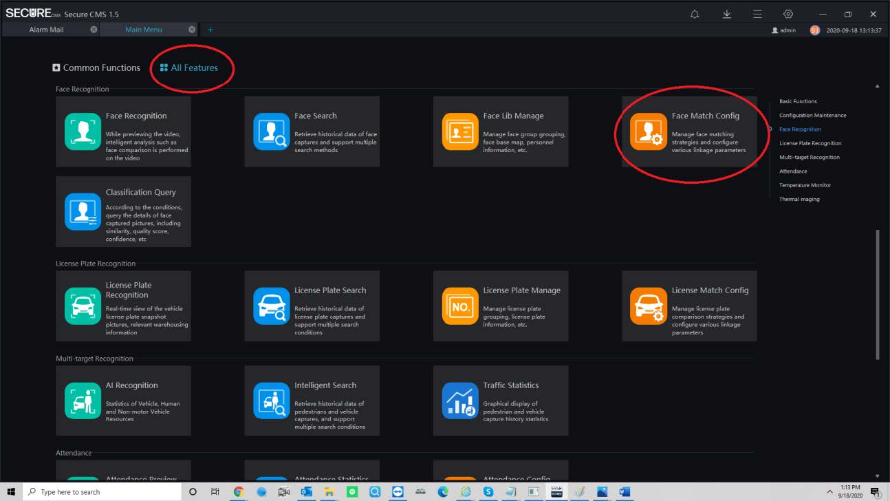
Task: Switch to the Main Menu tab
Action: [144, 30]
